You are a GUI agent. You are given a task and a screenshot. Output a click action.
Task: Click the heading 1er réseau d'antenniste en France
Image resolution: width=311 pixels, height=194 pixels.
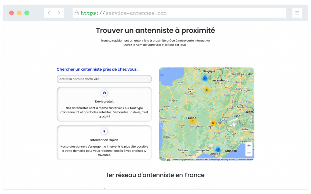[x=155, y=175]
